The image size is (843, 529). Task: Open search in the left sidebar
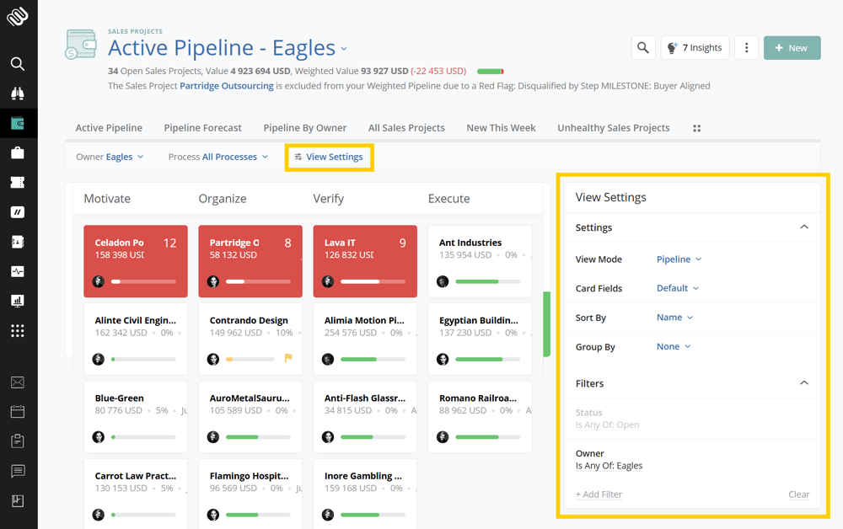[x=18, y=64]
